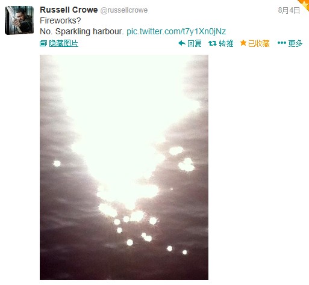Click the hide-image icon beside 隐藏图片
This screenshot has width=309, height=285.
point(43,43)
